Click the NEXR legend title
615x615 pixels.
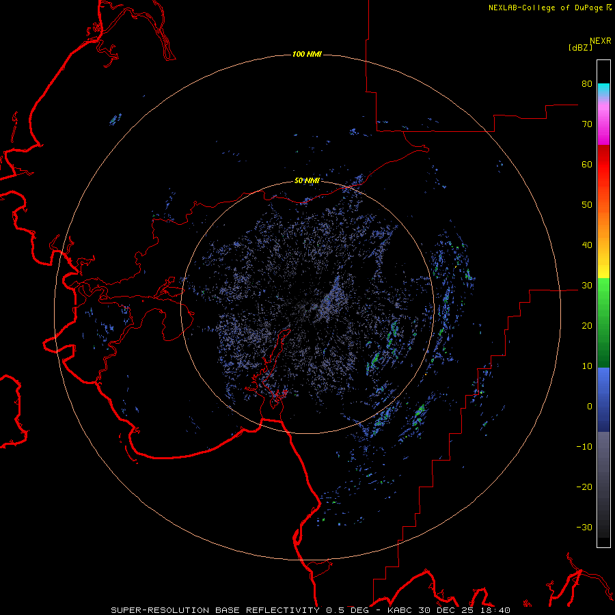[x=601, y=41]
